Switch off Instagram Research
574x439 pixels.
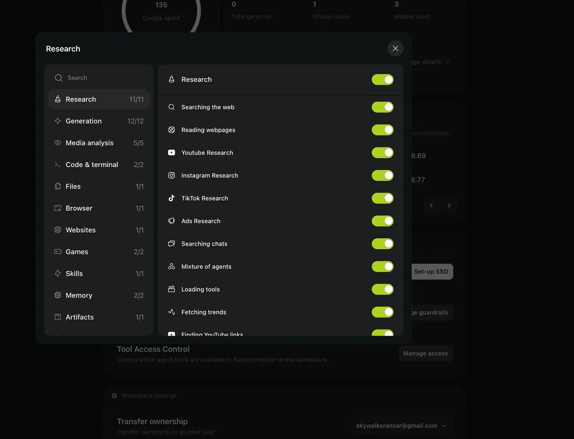383,175
